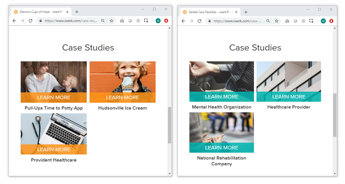Bookmark the page with the star in the right window
This screenshot has width=345, height=184.
click(x=277, y=21)
